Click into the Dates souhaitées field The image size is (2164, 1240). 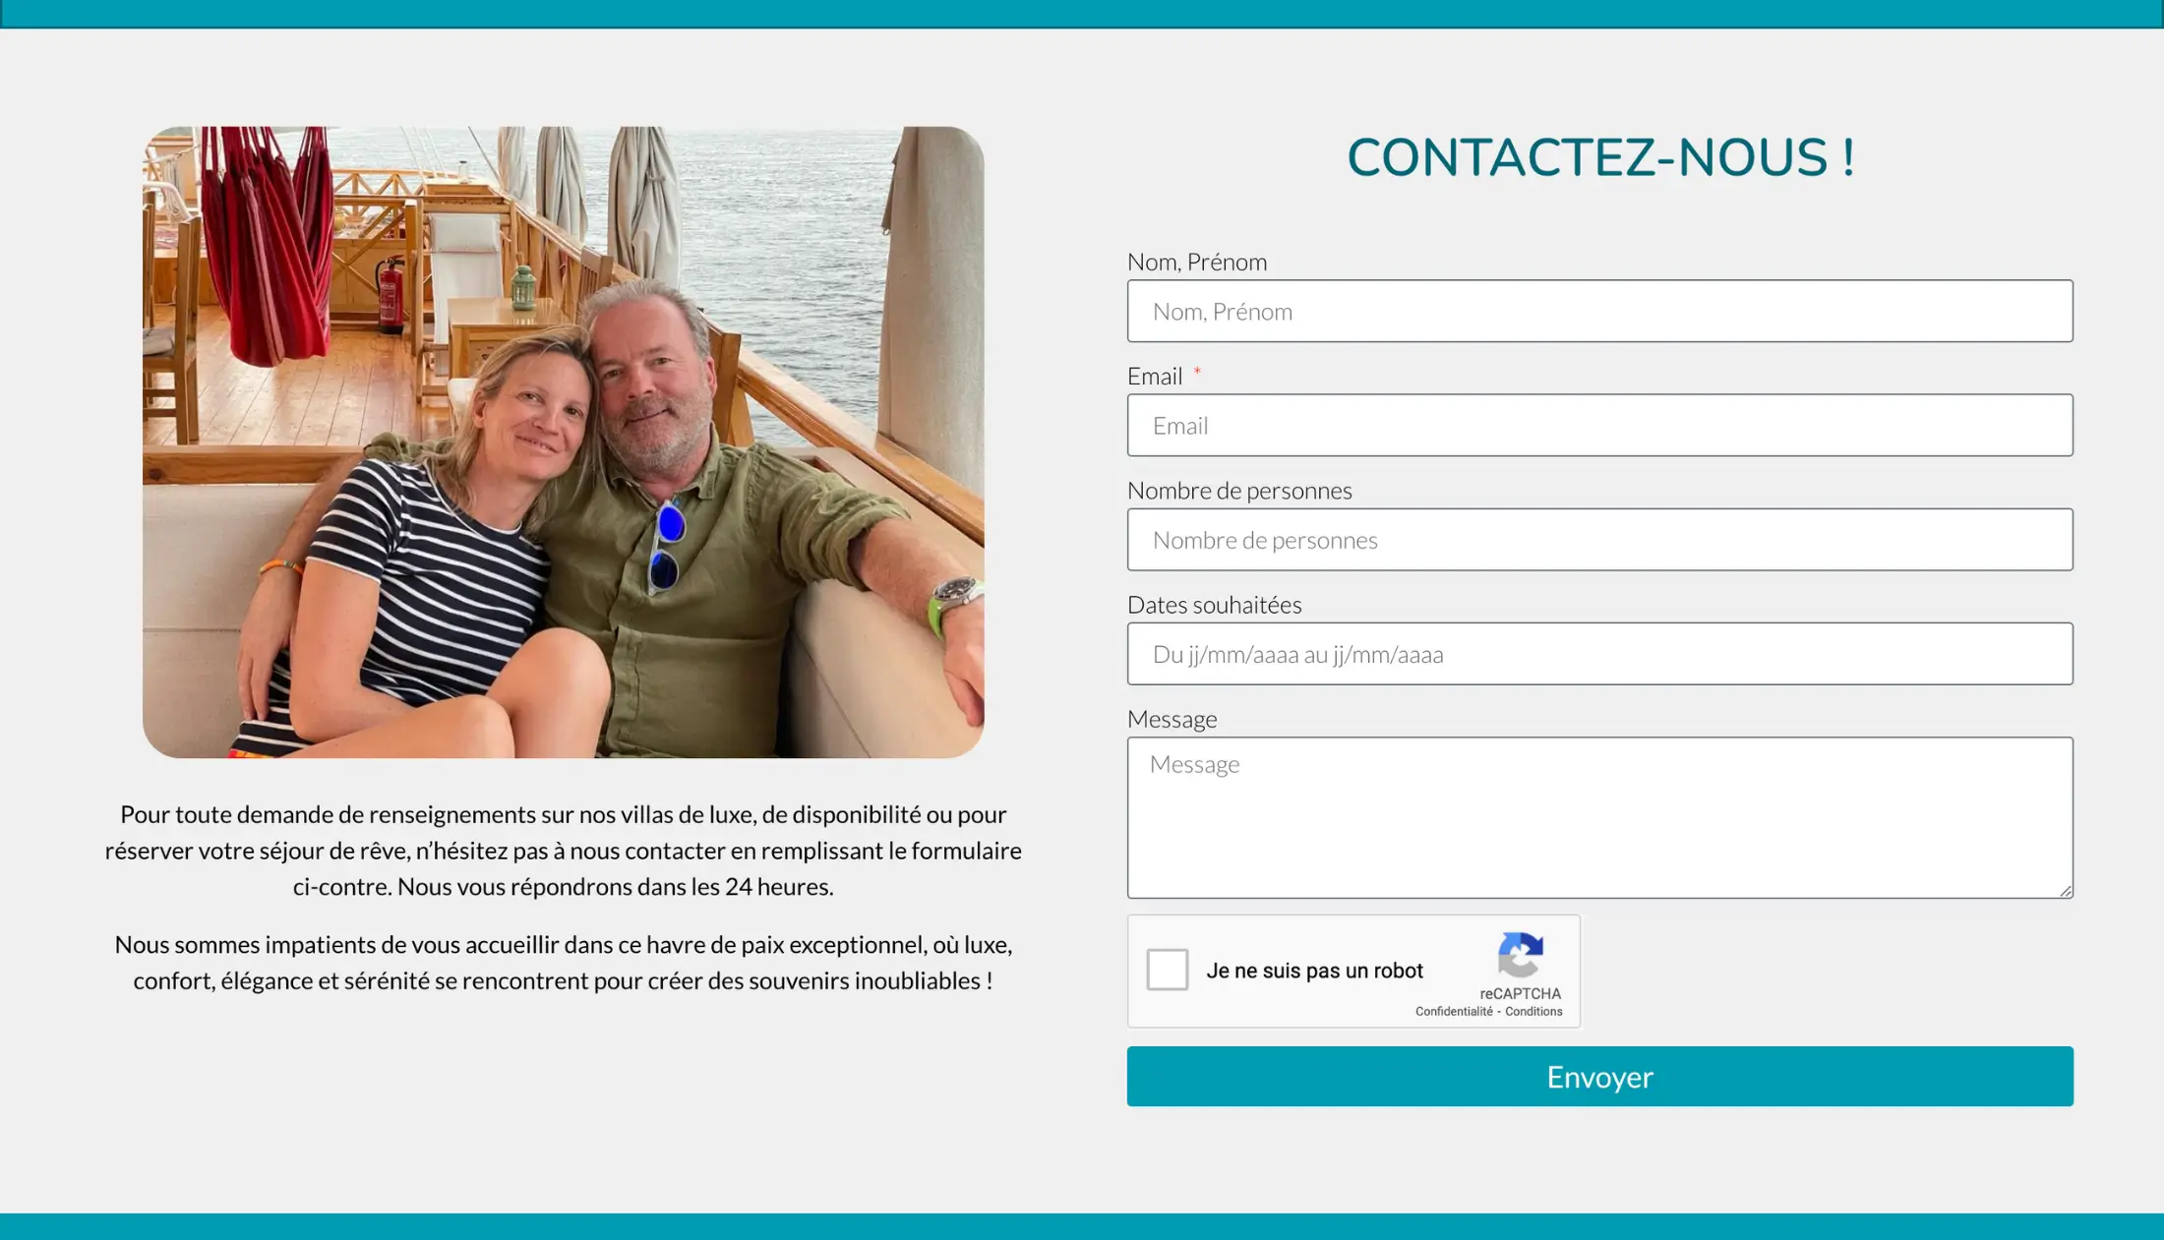click(x=1599, y=654)
